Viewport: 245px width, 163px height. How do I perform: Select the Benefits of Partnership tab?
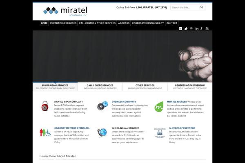tap(190, 86)
